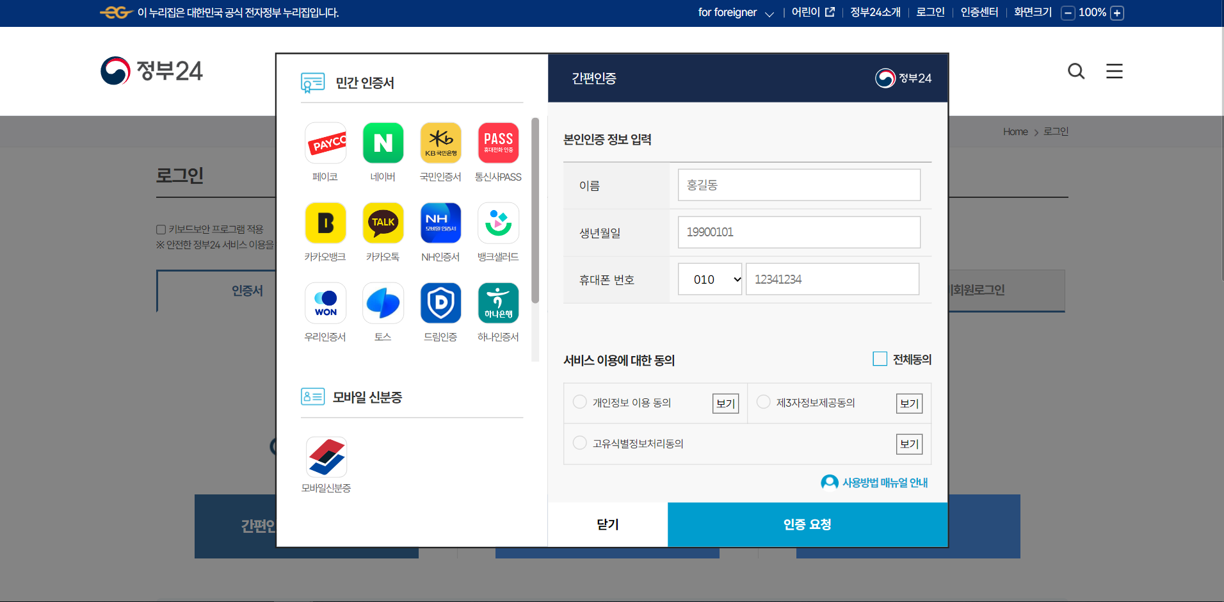Click the 이름 input field
The width and height of the screenshot is (1224, 602).
pos(799,185)
